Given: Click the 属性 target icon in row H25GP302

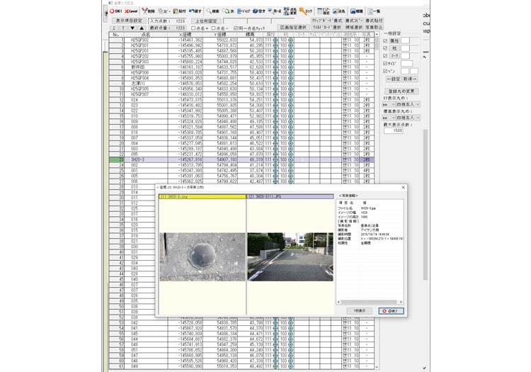Looking at the screenshot, I should click(x=275, y=40).
